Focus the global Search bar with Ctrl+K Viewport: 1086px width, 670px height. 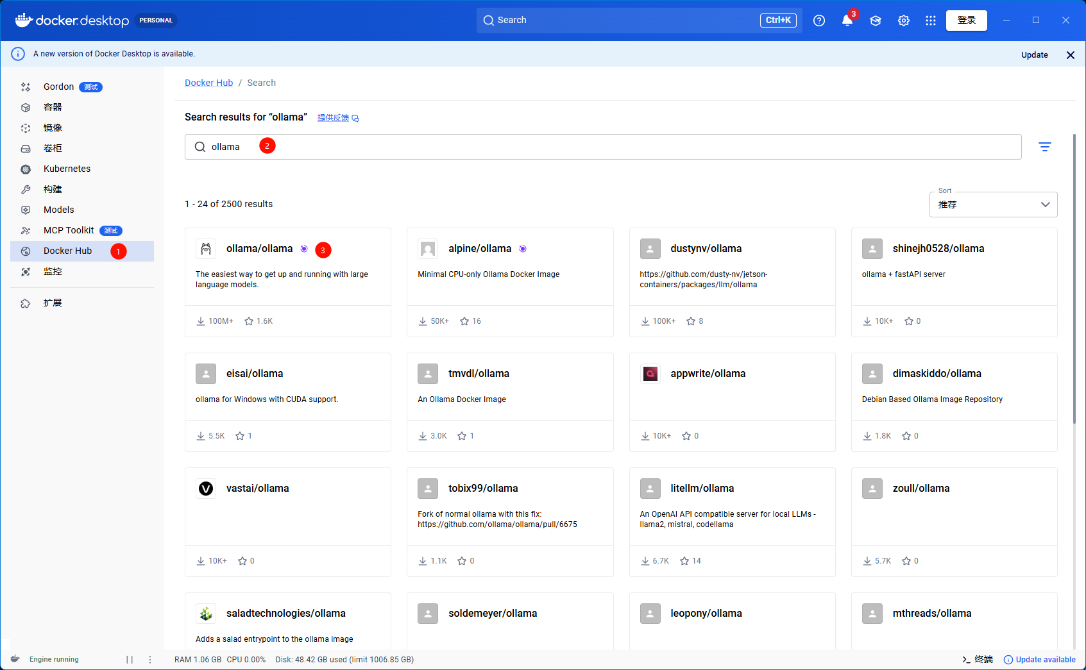(x=640, y=21)
